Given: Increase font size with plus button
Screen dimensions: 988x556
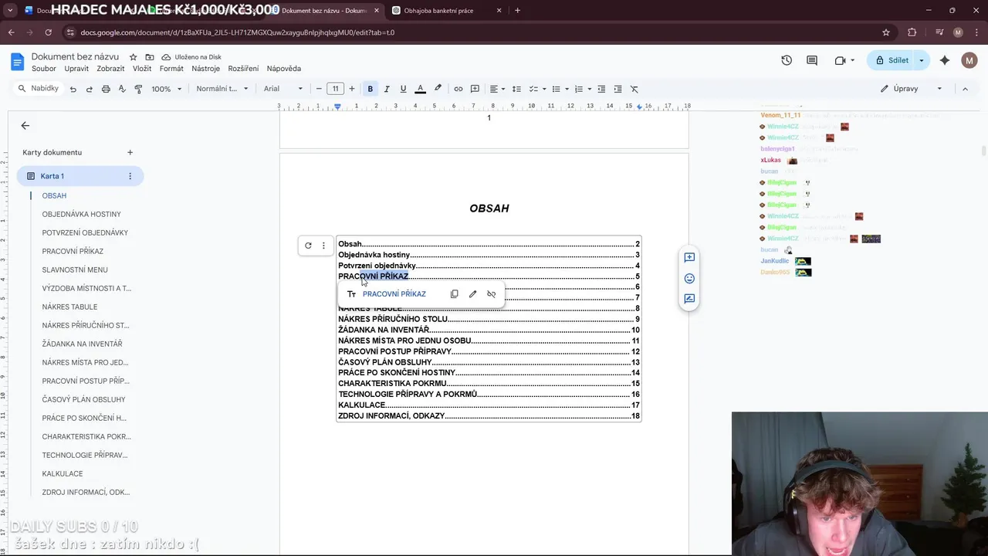Looking at the screenshot, I should pyautogui.click(x=352, y=89).
